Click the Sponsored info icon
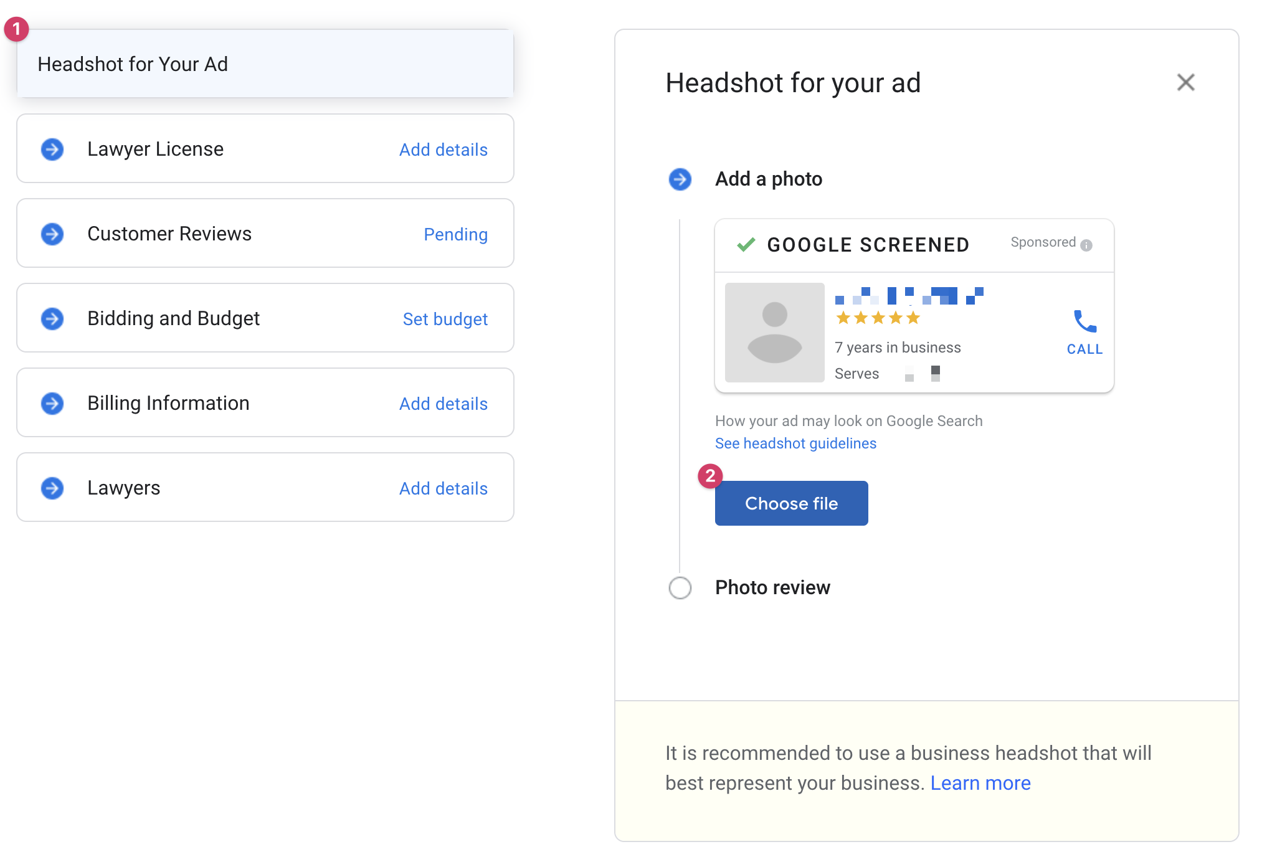This screenshot has height=867, width=1262. (x=1086, y=245)
